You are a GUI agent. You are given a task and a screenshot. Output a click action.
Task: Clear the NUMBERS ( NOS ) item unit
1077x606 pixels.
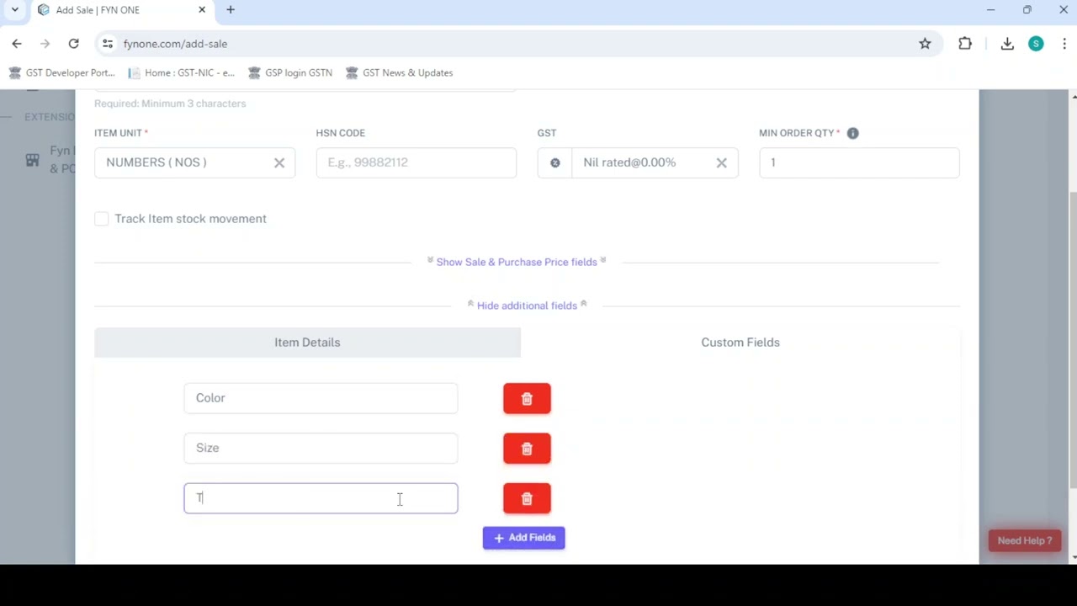[279, 162]
